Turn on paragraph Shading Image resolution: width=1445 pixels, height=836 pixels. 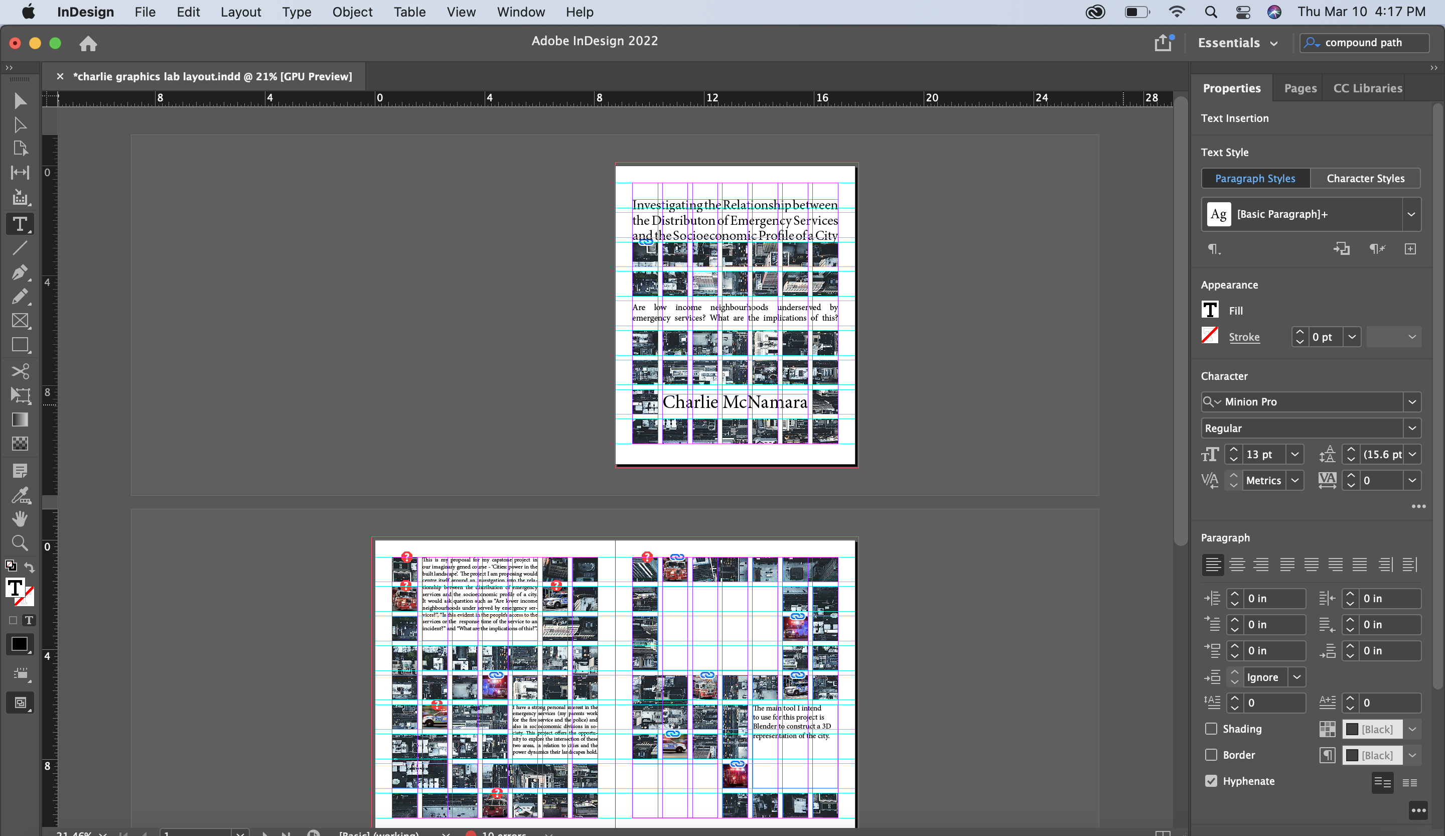coord(1211,729)
